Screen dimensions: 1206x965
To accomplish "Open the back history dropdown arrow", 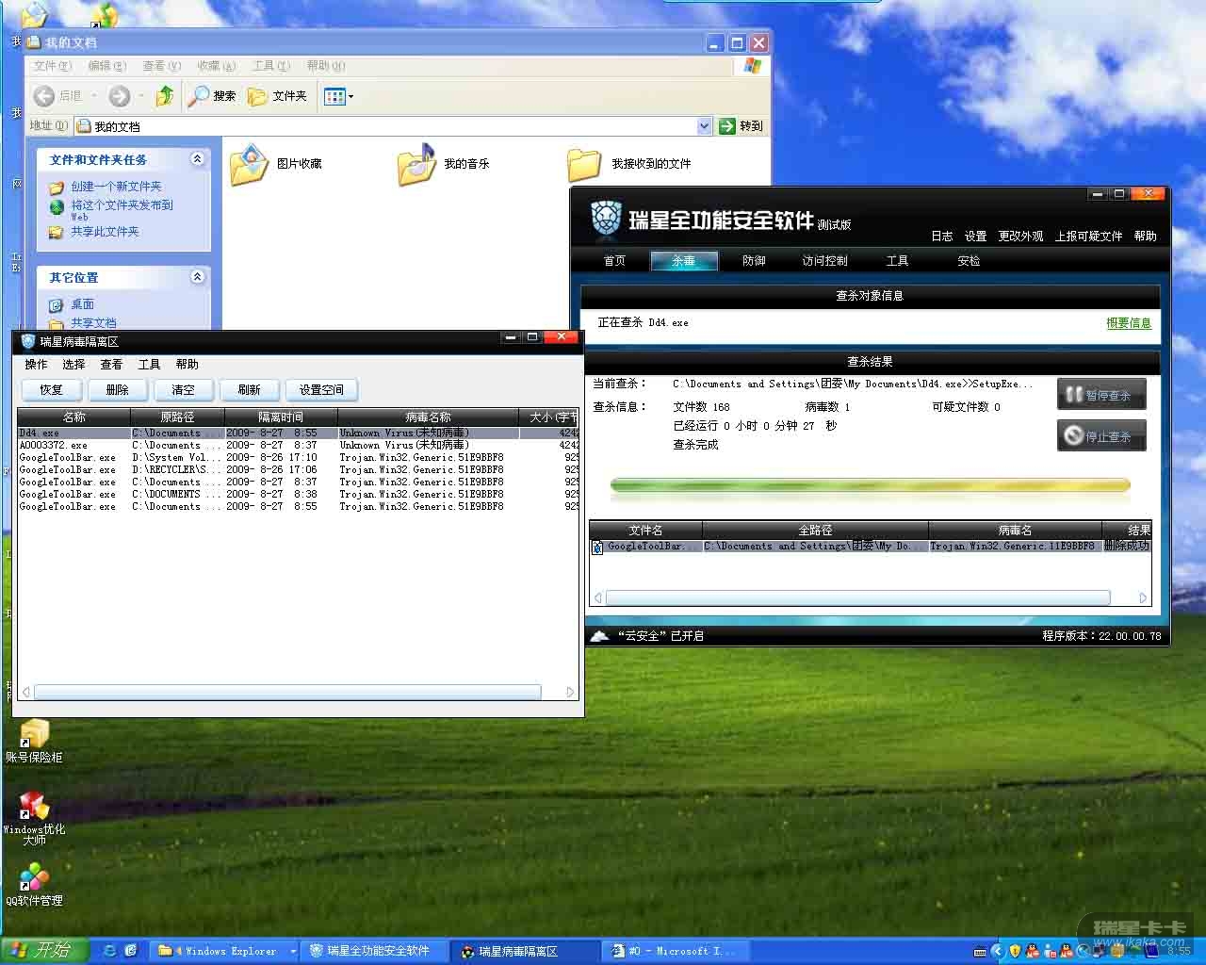I will [x=95, y=95].
